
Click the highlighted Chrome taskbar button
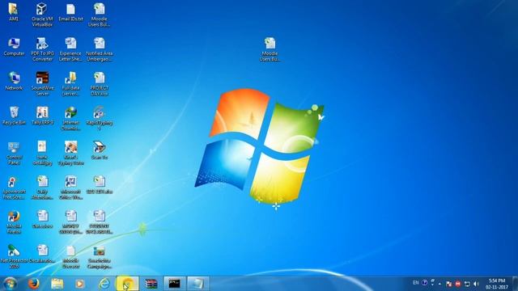point(128,284)
